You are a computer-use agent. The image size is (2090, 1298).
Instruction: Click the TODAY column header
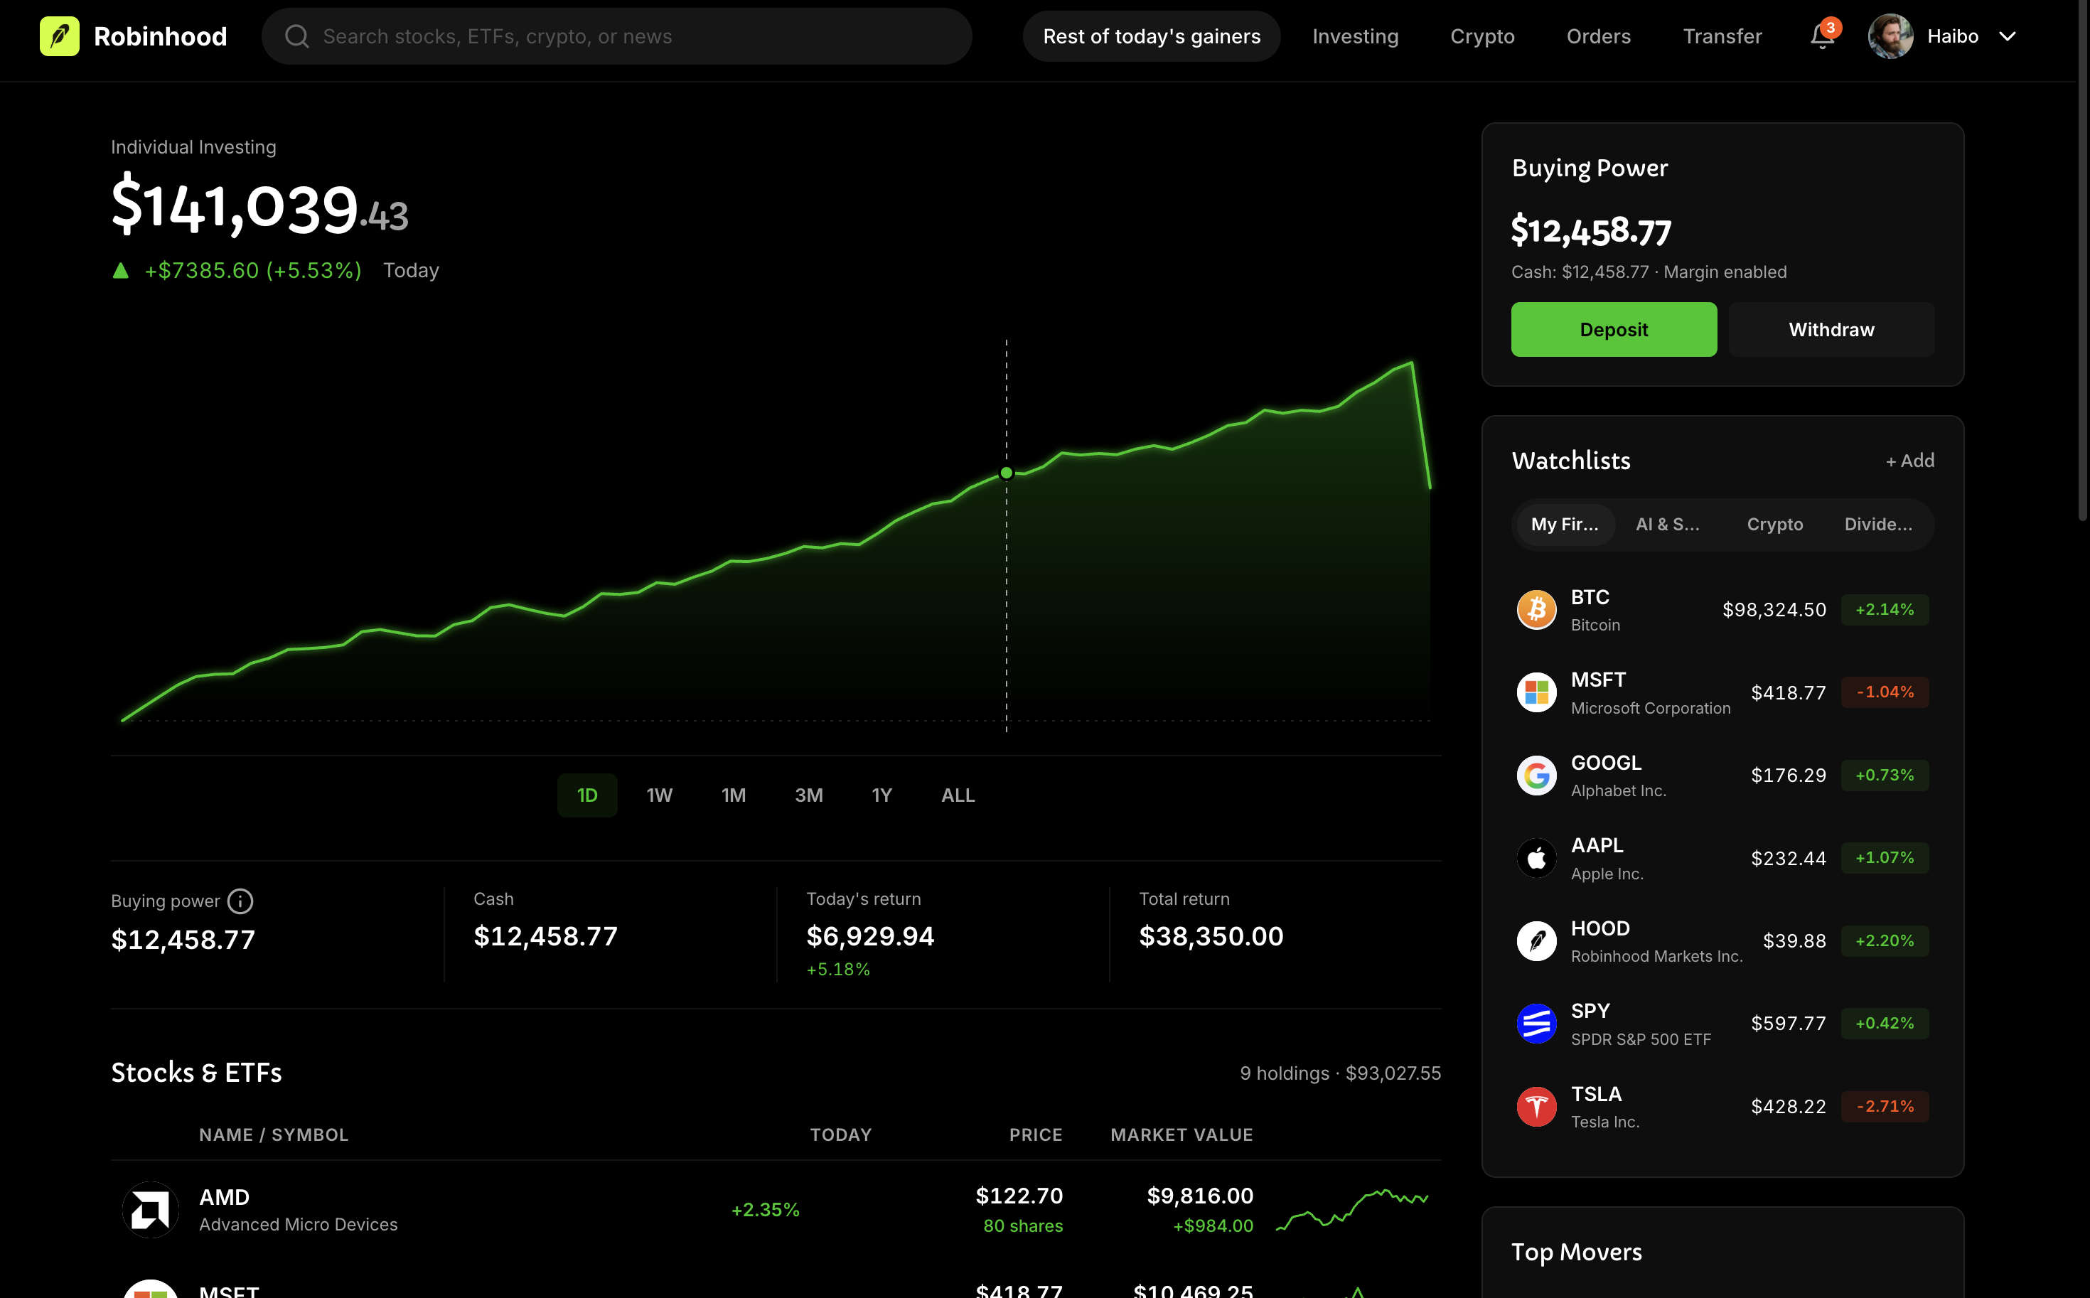tap(840, 1135)
